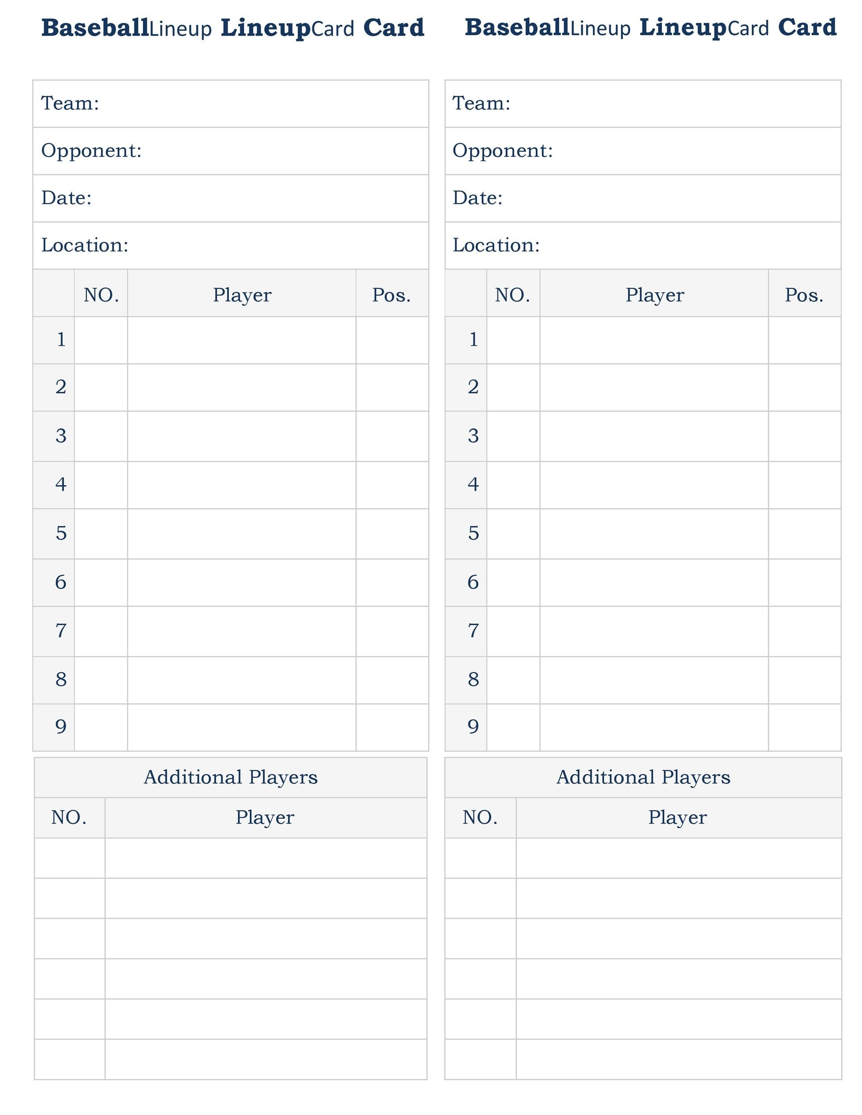Image resolution: width=862 pixels, height=1115 pixels.
Task: Click the Additional Players header on right card
Action: (x=642, y=777)
